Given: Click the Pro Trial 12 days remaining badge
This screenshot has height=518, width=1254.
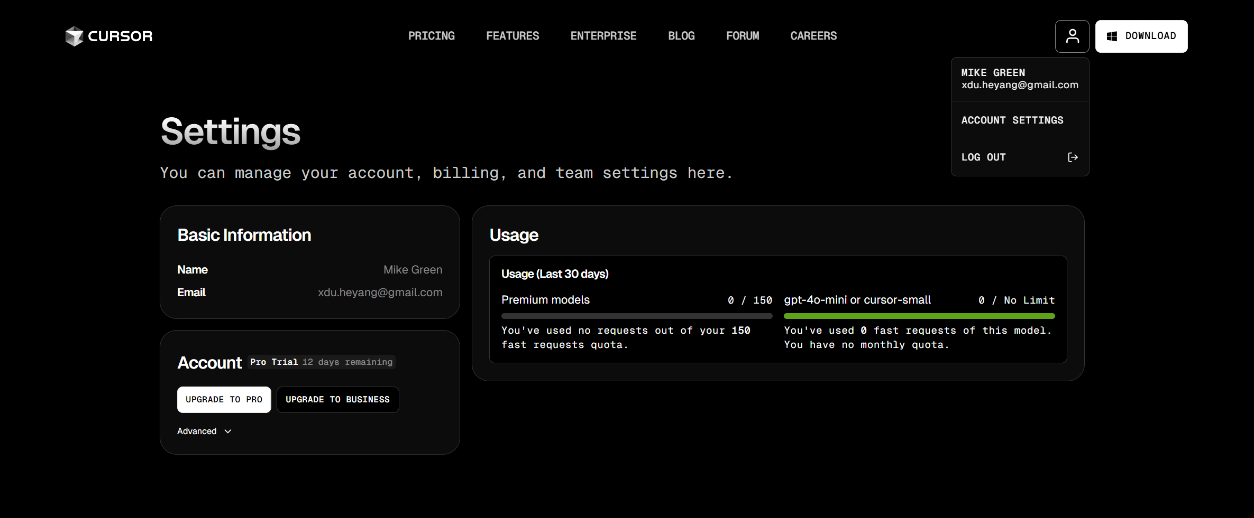Looking at the screenshot, I should tap(322, 362).
